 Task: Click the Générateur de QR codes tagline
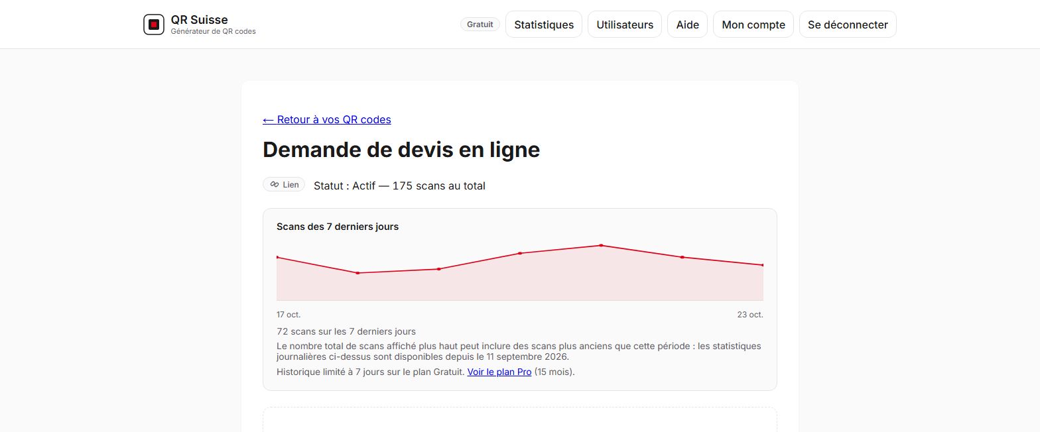pos(213,31)
